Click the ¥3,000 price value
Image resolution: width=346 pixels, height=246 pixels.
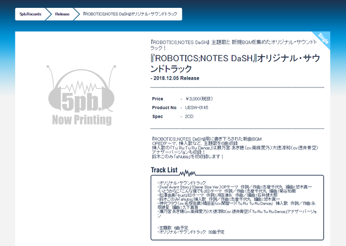click(x=196, y=99)
